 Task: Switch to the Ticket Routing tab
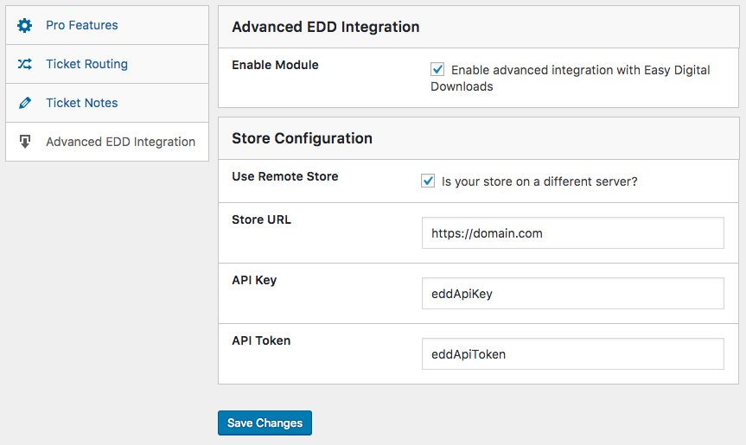pyautogui.click(x=86, y=64)
